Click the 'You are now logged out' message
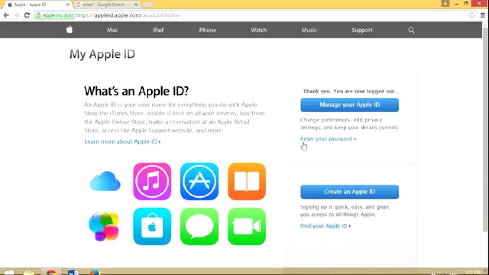This screenshot has width=489, height=275. tap(350, 91)
